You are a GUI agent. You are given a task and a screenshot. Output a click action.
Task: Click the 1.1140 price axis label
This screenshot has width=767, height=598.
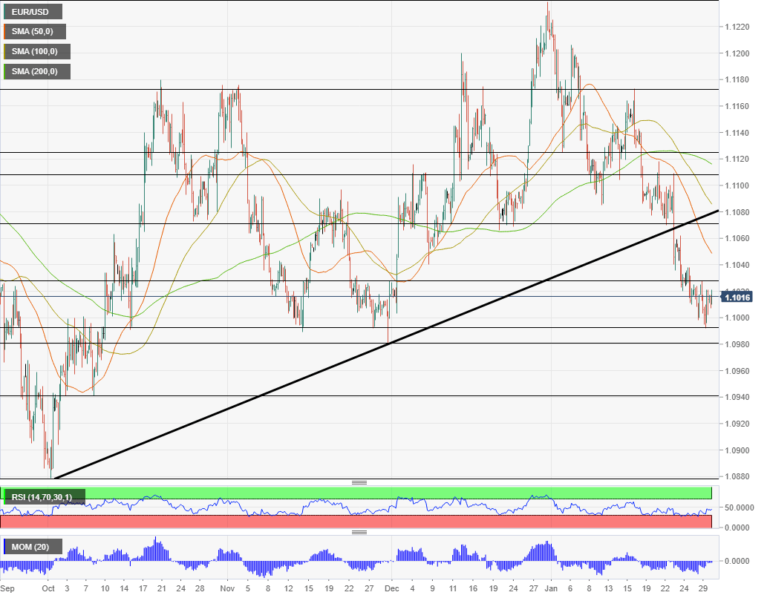point(737,133)
